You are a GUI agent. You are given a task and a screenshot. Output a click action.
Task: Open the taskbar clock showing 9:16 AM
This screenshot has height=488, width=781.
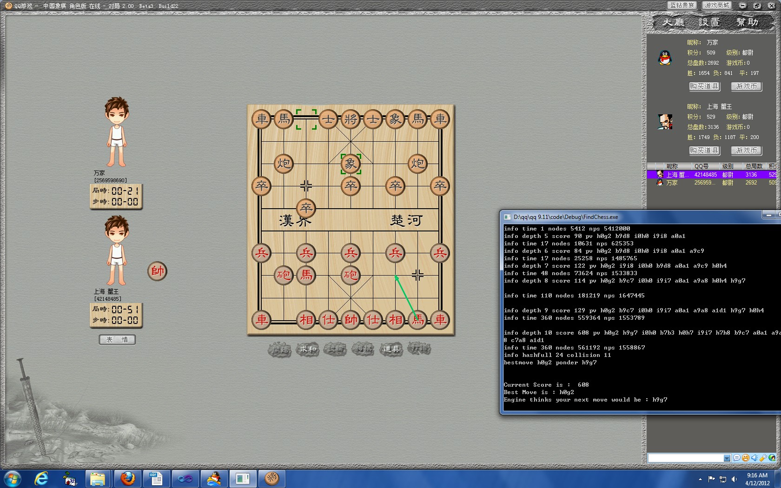[x=757, y=479]
